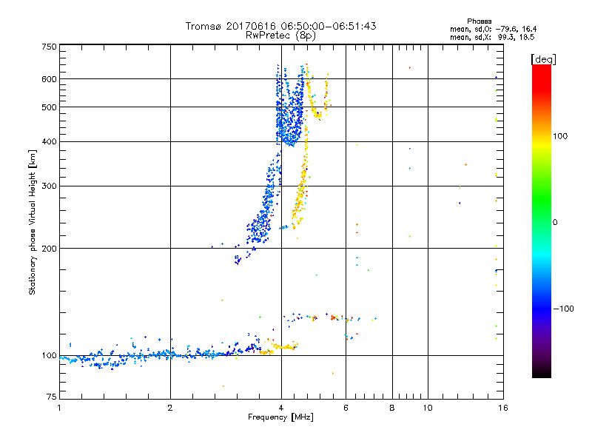This screenshot has height=444, width=592.
Task: Click the "2" frequency axis tick label
Action: [x=170, y=408]
